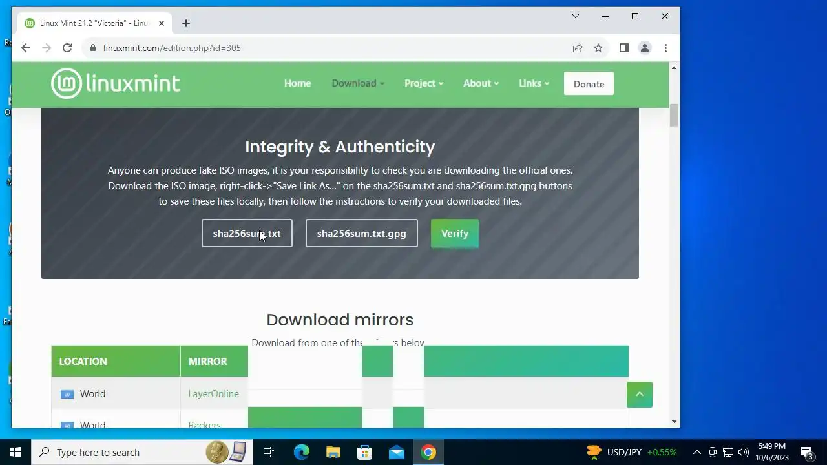Screen dimensions: 827x465
Task: Open File Explorer from taskbar
Action: pyautogui.click(x=333, y=452)
